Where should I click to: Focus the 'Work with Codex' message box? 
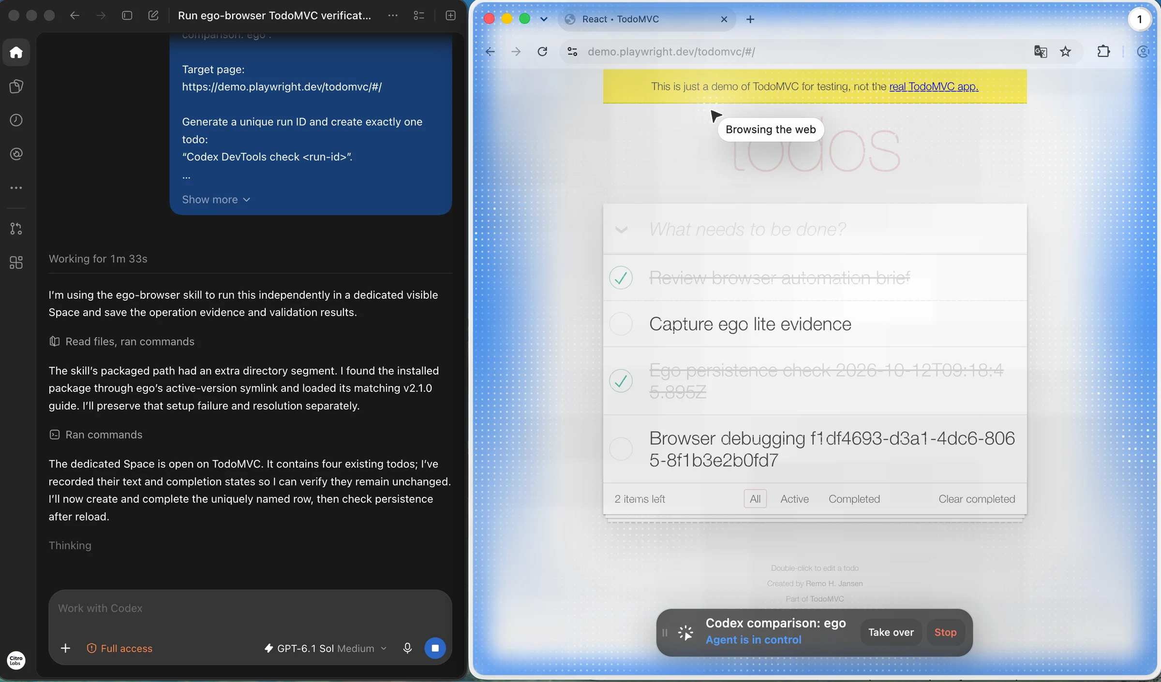pos(250,608)
